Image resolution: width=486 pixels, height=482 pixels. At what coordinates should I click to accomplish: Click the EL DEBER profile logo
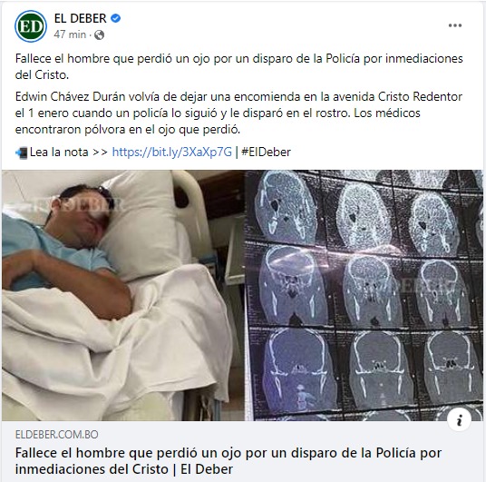(x=31, y=26)
